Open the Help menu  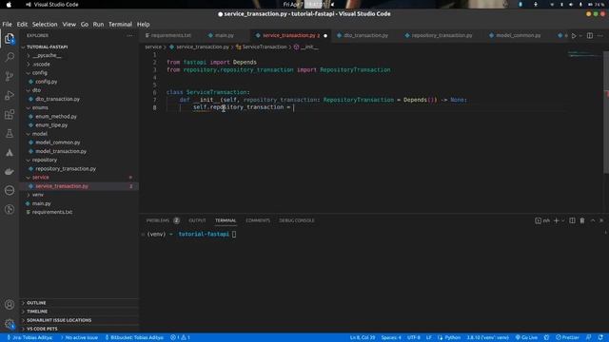click(143, 24)
